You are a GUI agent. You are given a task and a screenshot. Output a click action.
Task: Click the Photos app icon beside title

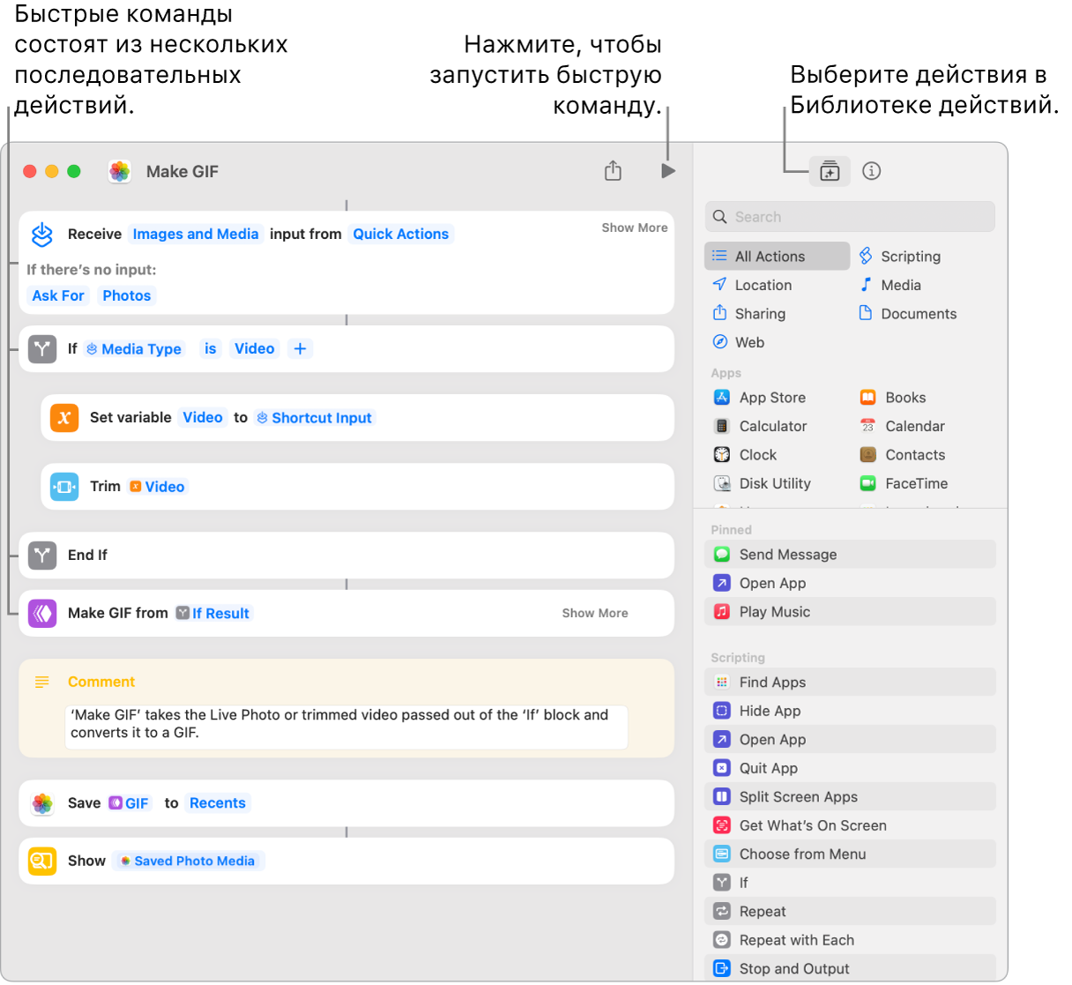point(120,171)
